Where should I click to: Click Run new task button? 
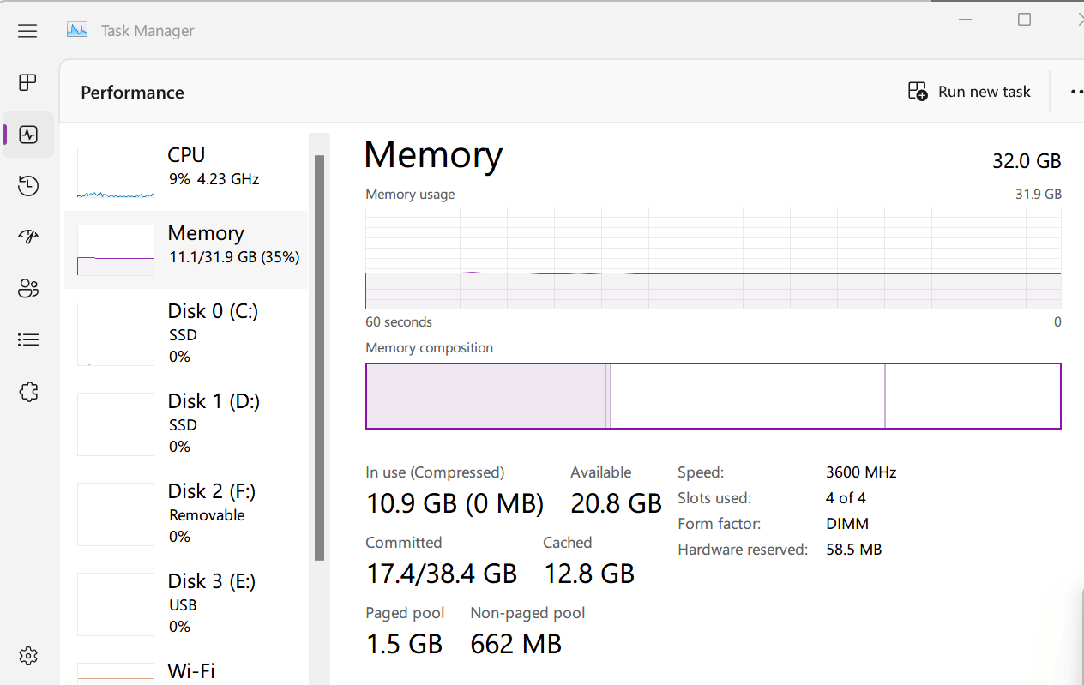[969, 92]
